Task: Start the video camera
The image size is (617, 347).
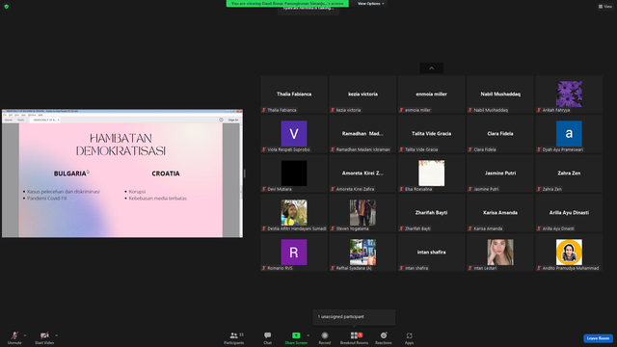Action: (x=44, y=337)
